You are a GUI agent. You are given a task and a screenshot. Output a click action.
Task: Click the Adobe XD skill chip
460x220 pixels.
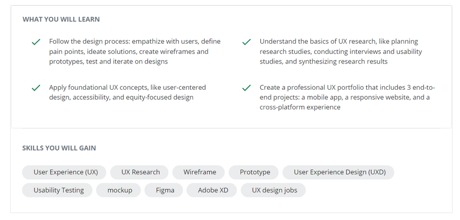pyautogui.click(x=212, y=190)
